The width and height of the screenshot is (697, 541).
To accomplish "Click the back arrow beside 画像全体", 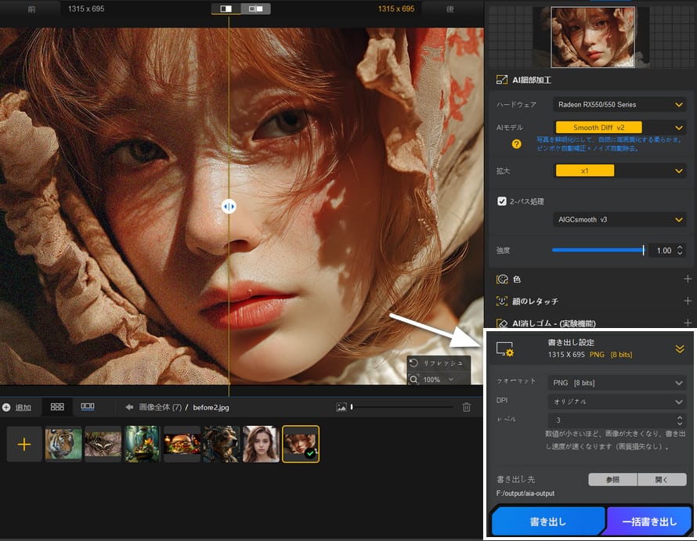I will (x=129, y=407).
